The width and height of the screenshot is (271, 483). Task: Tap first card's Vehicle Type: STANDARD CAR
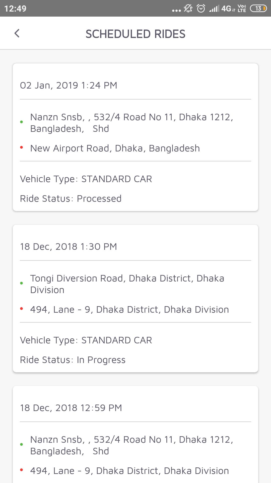click(x=86, y=179)
